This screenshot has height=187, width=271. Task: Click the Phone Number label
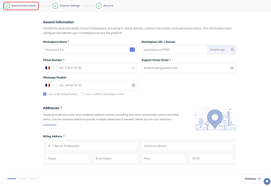53,60
